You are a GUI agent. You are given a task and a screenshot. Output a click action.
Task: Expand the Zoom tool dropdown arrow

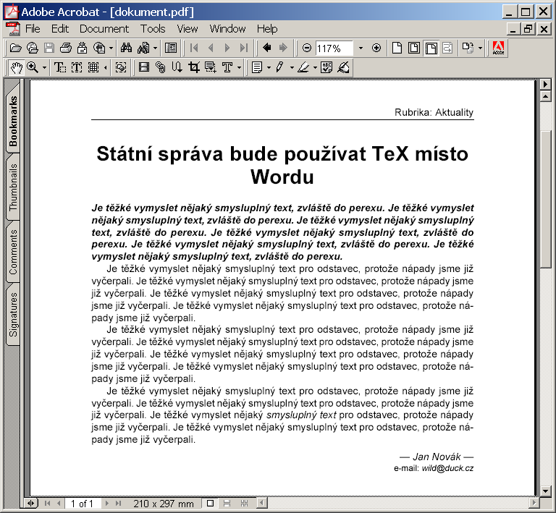click(44, 67)
